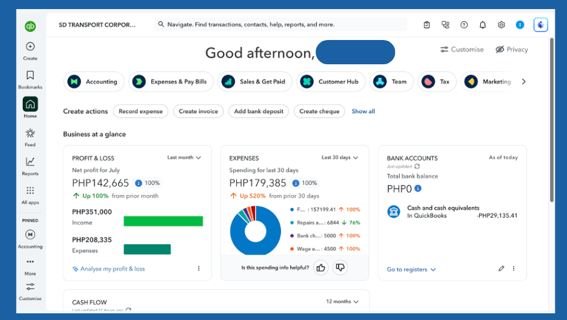Viewport: 567px width, 320px height.
Task: Open the tasks clipboard icon in header
Action: click(x=426, y=25)
